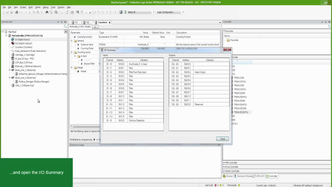Click the Counters waveform icon in Devices tree
The height and width of the screenshot is (187, 332).
coord(13,47)
